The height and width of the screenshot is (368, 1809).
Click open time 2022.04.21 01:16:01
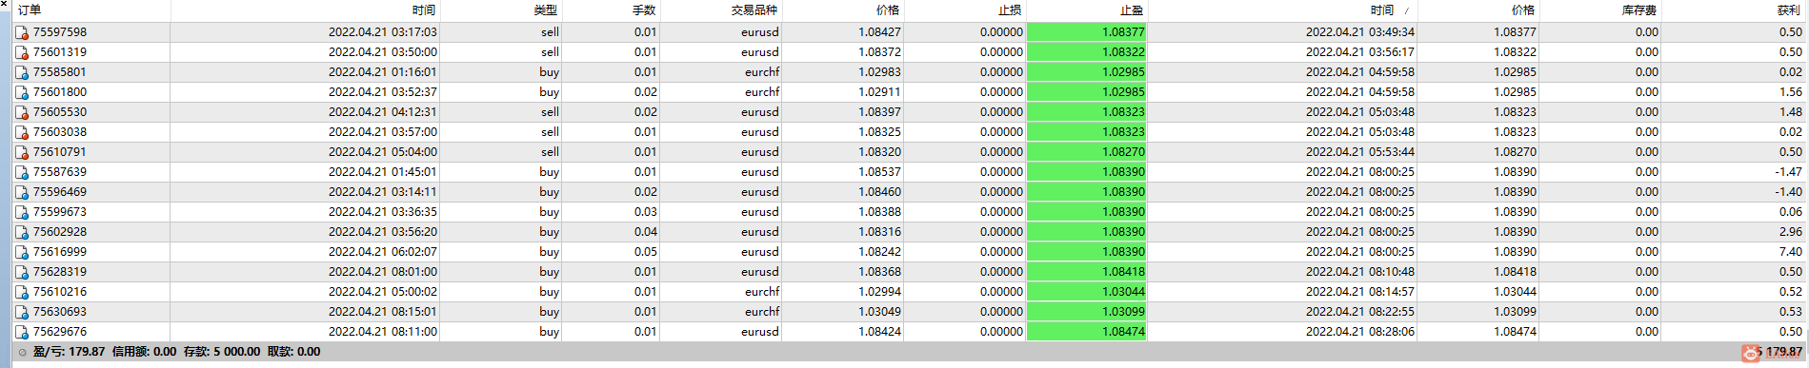click(383, 72)
